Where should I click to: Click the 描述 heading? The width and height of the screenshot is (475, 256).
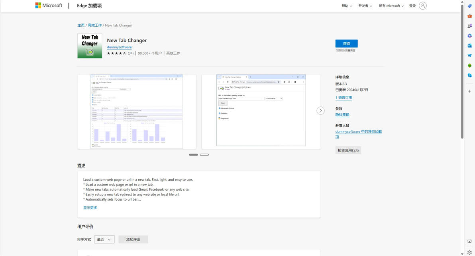(81, 166)
